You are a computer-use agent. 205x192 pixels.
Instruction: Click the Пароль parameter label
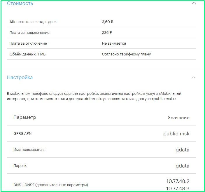pos(20,166)
